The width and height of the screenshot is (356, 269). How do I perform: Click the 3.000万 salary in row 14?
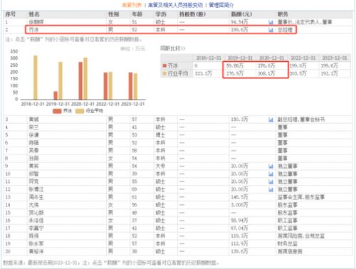pos(239,205)
